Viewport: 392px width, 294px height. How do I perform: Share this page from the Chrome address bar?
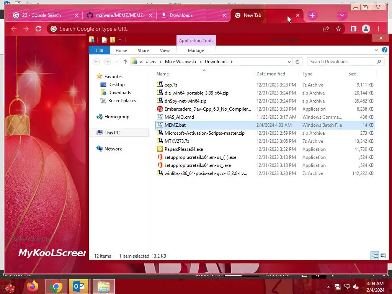326,29
